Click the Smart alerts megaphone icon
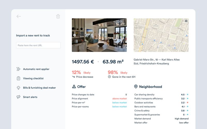Screen dimensions: 207x129 [x=18, y=97]
